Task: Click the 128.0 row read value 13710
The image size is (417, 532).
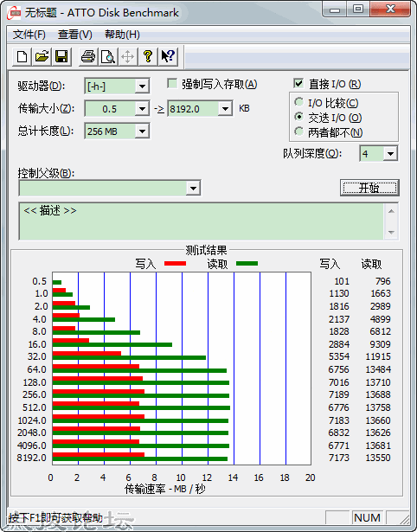Action: (378, 382)
